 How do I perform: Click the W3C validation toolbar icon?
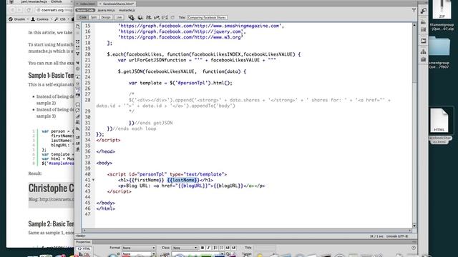(157, 17)
